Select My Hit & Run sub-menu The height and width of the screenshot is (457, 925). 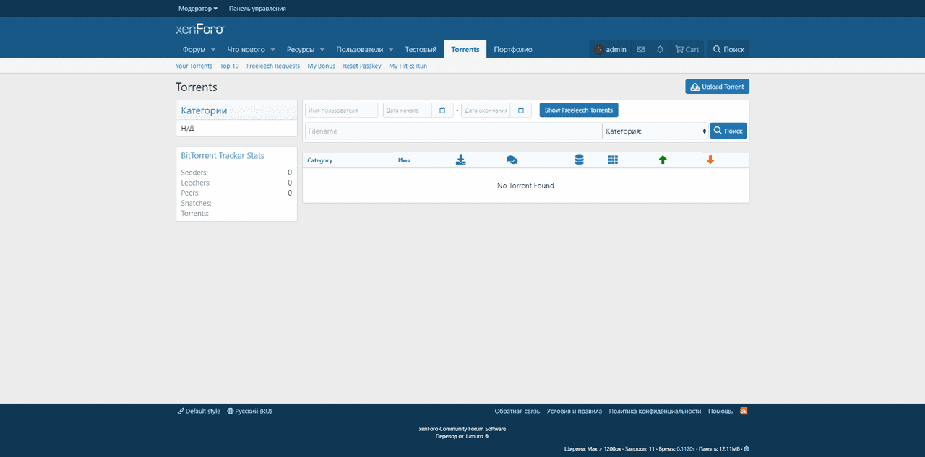click(x=408, y=66)
